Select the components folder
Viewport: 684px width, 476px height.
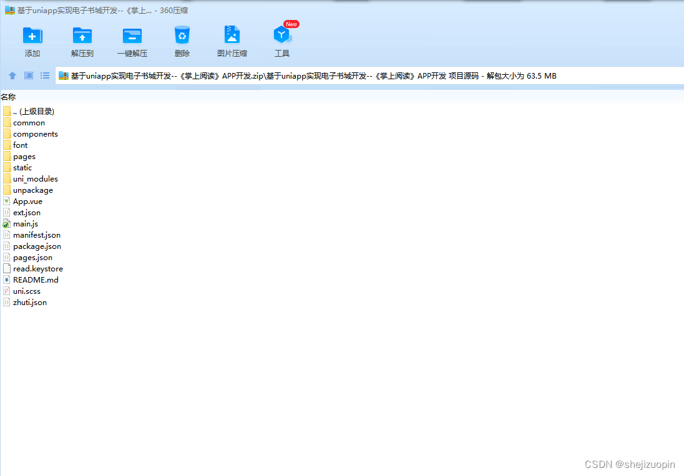point(31,134)
